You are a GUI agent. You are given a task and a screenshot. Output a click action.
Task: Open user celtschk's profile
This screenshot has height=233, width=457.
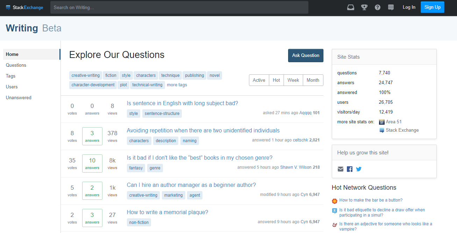click(300, 140)
